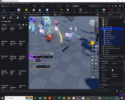
Task: Open the File menu
Action: [x=1, y=3]
